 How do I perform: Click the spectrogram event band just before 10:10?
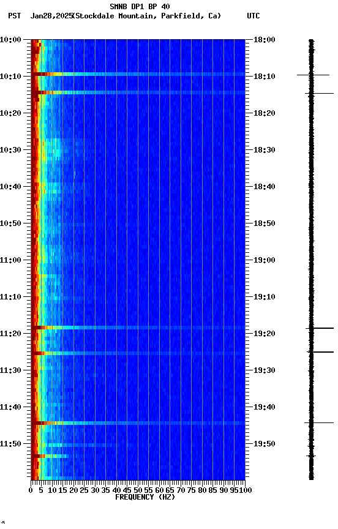138,74
